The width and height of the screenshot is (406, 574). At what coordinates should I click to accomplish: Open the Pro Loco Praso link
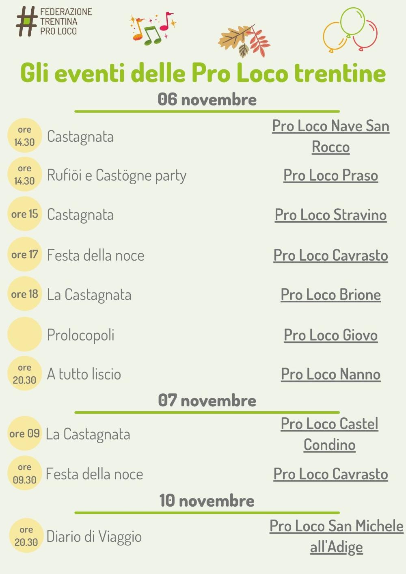click(x=330, y=175)
